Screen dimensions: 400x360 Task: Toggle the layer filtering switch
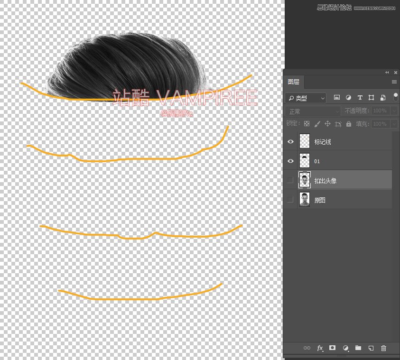pos(395,97)
